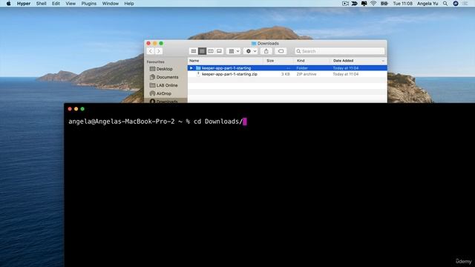475x267 pixels.
Task: Close the Hyper terminal window
Action: pyautogui.click(x=70, y=109)
